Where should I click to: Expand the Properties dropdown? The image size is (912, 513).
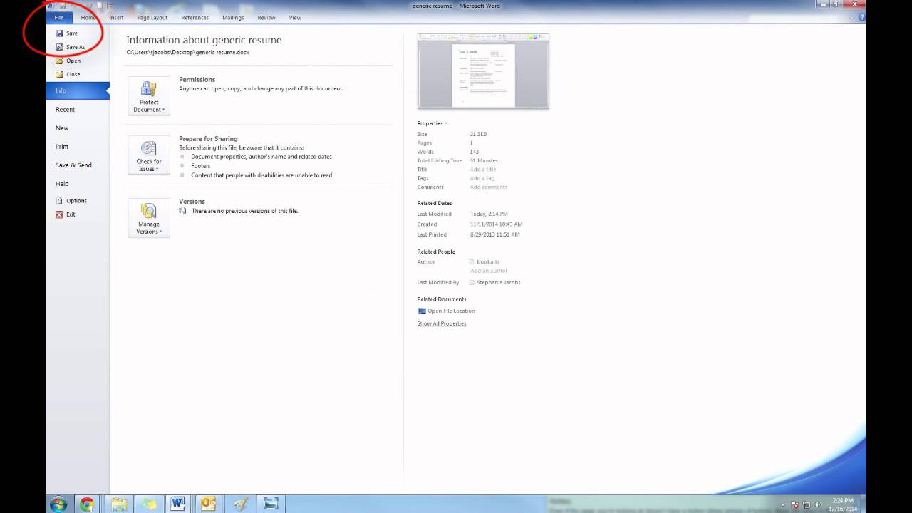coord(432,123)
